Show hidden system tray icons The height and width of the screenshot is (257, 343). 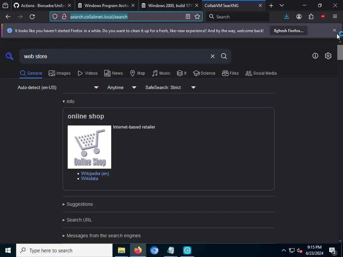pos(283,250)
